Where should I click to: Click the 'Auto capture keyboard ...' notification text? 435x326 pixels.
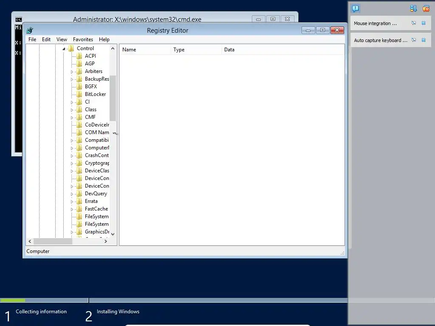381,40
